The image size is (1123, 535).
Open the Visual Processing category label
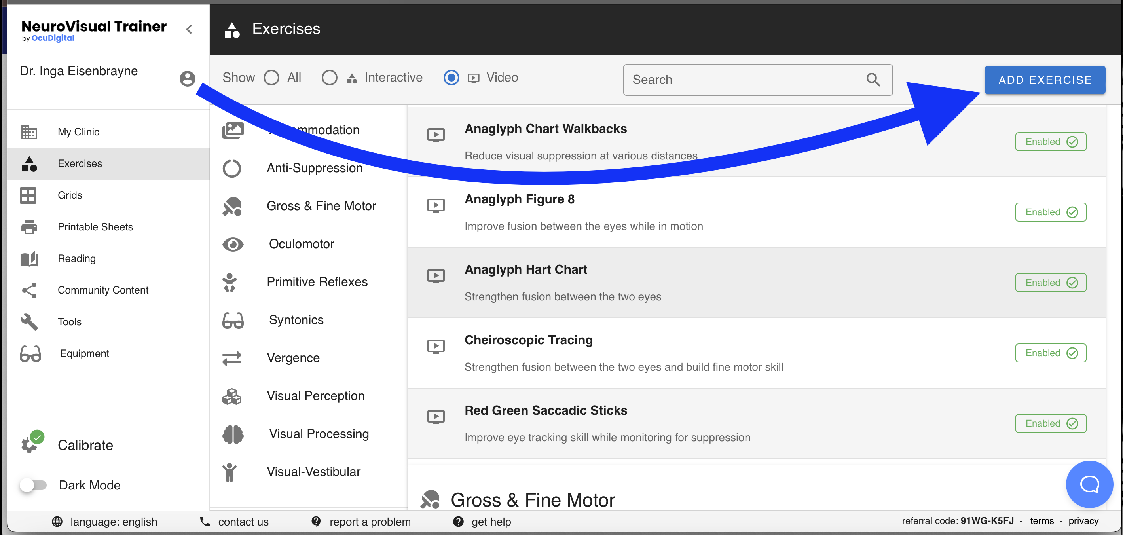(x=319, y=433)
